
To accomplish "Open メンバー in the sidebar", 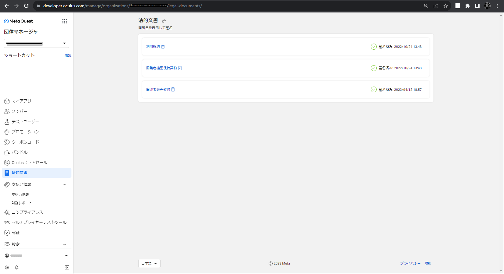I will (20, 111).
